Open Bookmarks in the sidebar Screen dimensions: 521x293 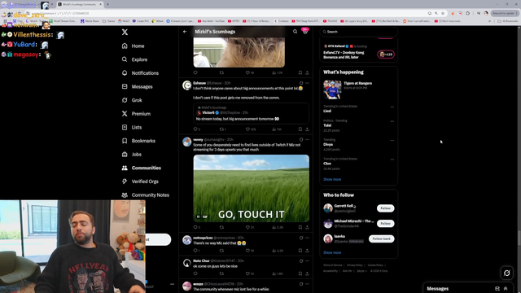(x=138, y=141)
